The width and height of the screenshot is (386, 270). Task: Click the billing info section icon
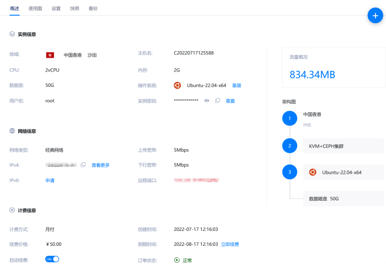click(x=12, y=210)
